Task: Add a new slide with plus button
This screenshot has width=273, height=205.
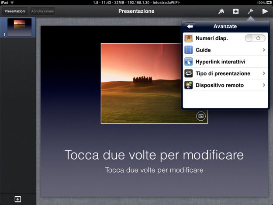Action: 17,199
